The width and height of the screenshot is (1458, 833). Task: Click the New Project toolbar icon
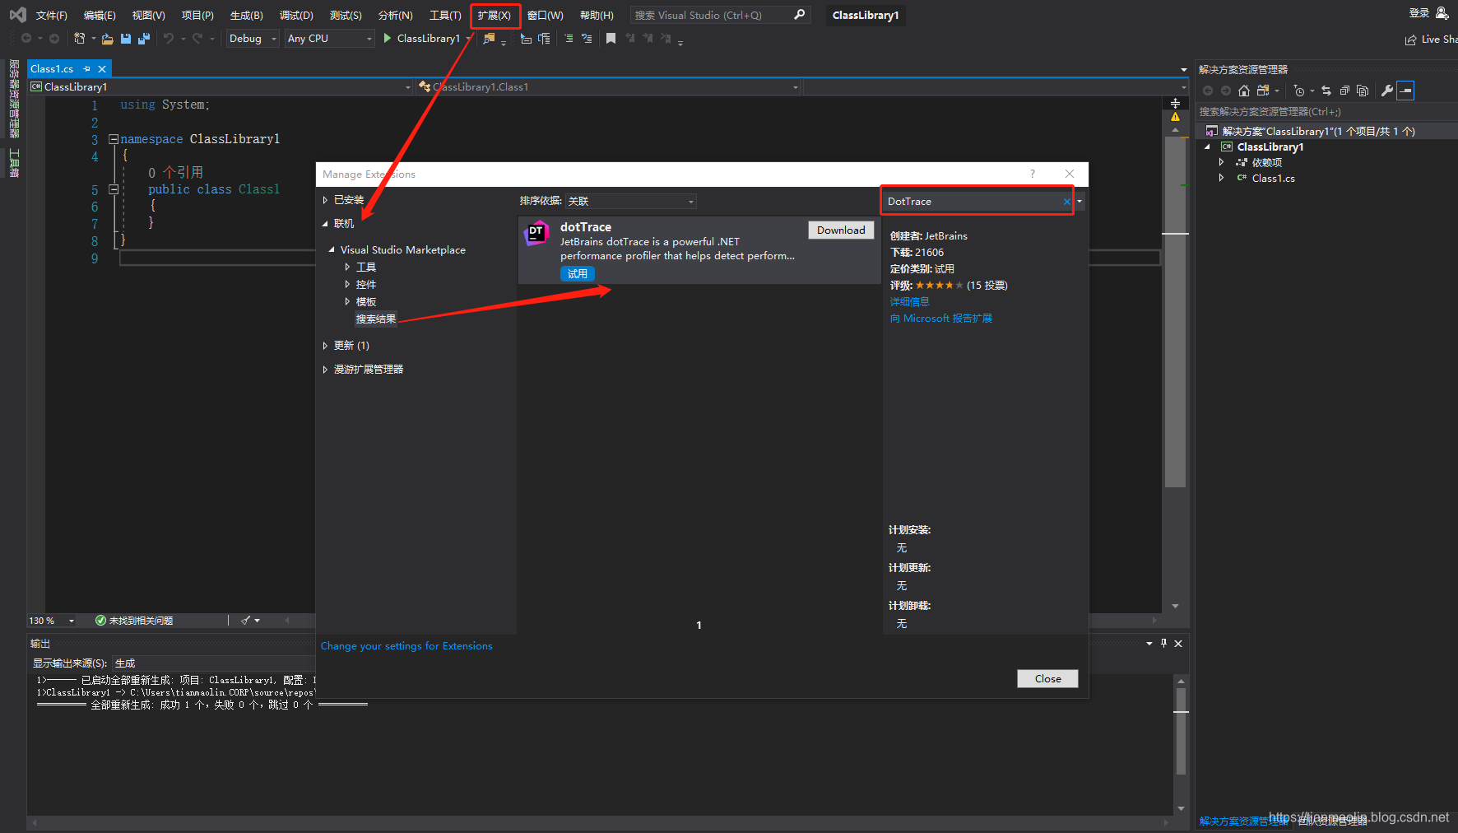click(x=80, y=39)
